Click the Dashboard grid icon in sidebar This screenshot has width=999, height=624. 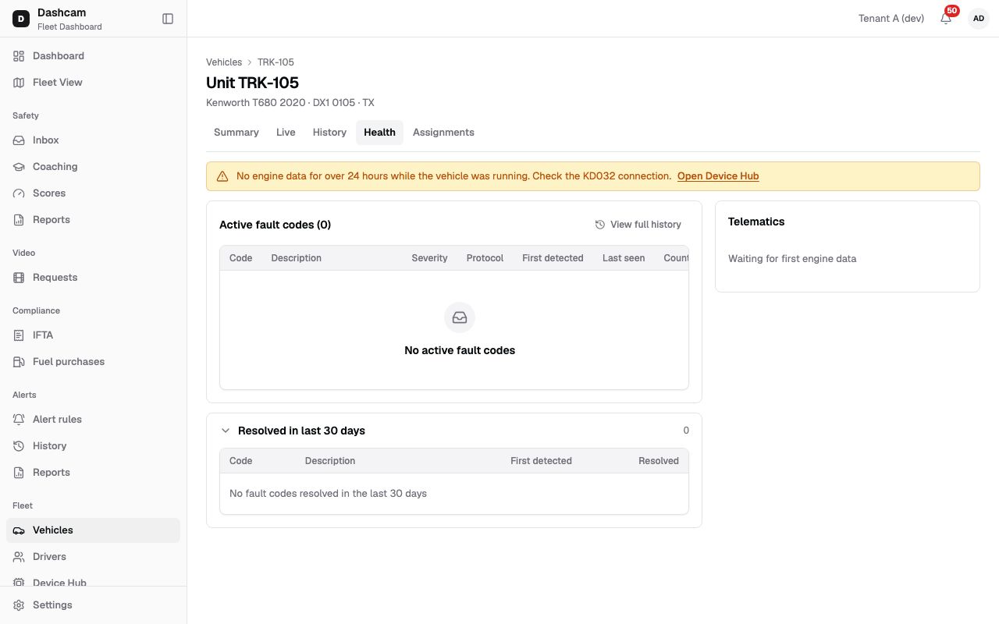[x=19, y=56]
